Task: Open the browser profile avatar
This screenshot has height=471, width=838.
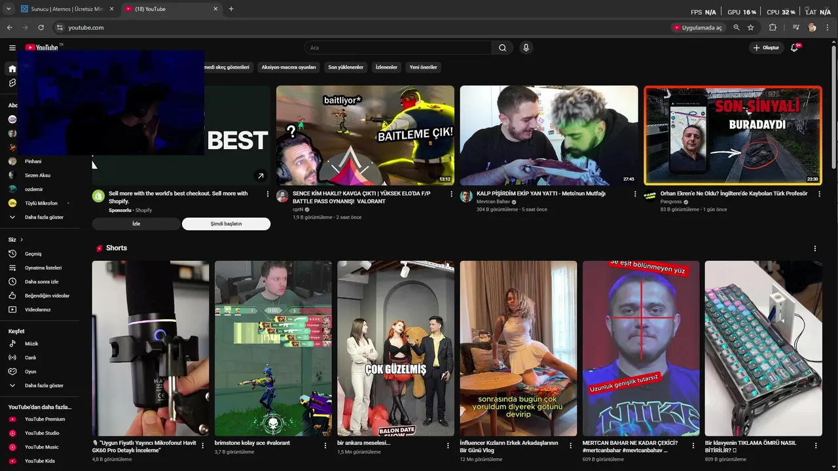Action: click(812, 27)
